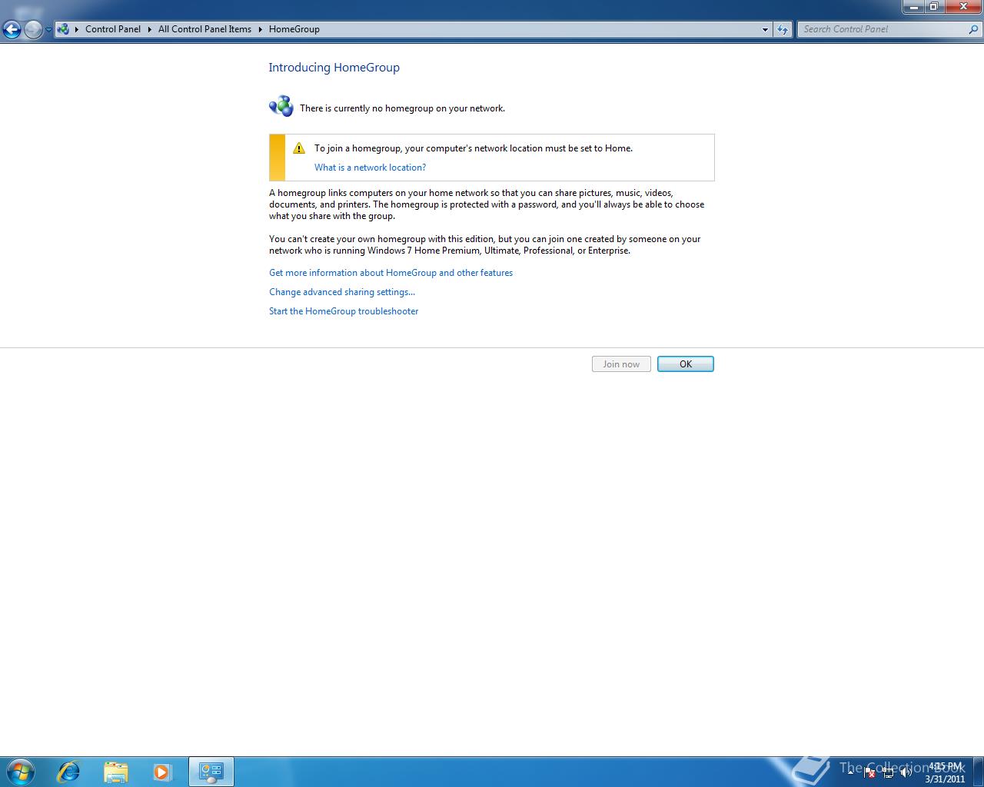Restore down the HomeGroup window
Image resolution: width=984 pixels, height=787 pixels.
click(x=933, y=7)
